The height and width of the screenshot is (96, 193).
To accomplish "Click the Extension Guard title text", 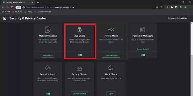I will (x=48, y=74).
